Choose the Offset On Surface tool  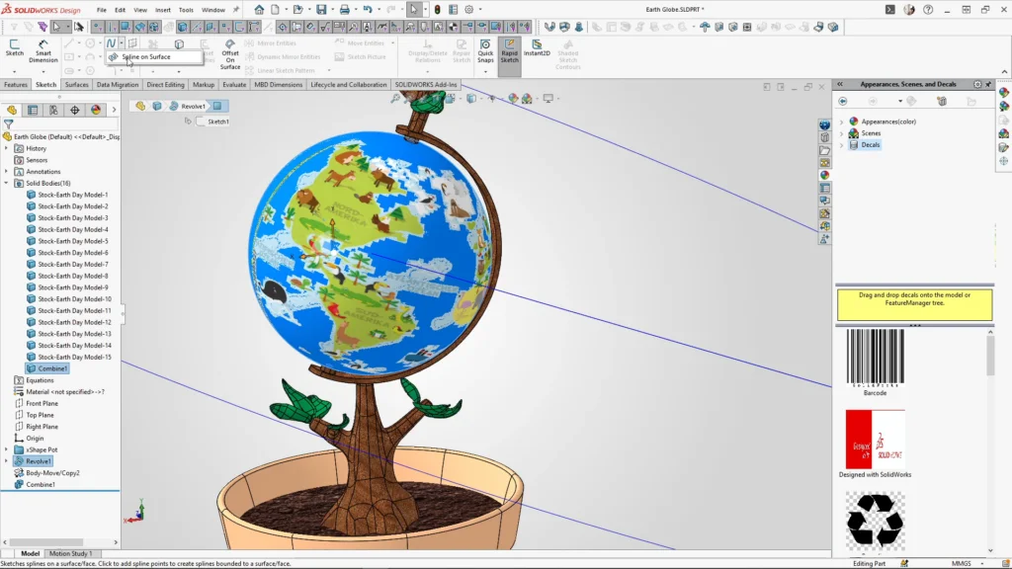[230, 54]
